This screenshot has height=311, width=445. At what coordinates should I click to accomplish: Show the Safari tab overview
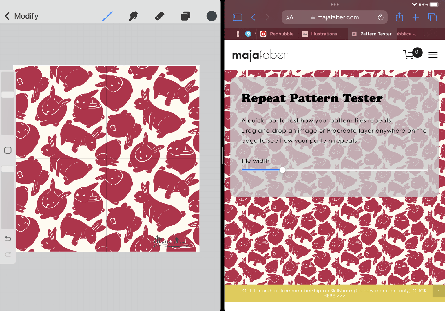(x=432, y=17)
